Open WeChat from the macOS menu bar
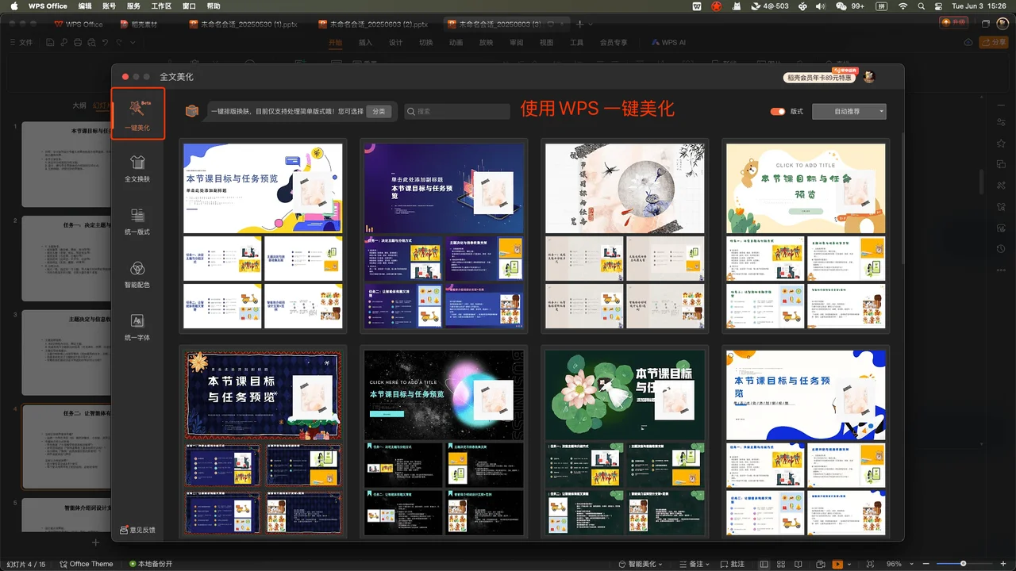The width and height of the screenshot is (1016, 571). click(x=841, y=6)
